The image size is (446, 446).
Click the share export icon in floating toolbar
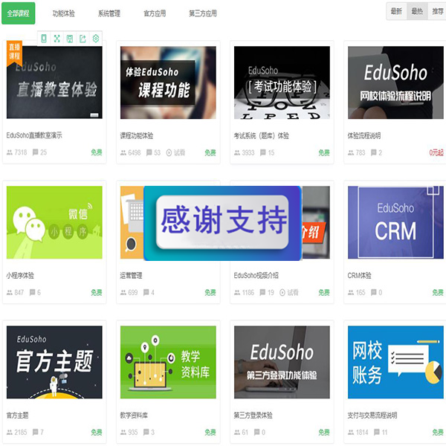pyautogui.click(x=83, y=39)
